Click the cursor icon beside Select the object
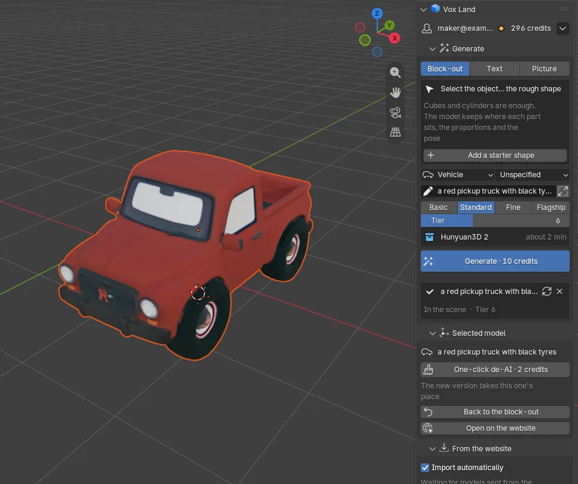 (x=429, y=89)
